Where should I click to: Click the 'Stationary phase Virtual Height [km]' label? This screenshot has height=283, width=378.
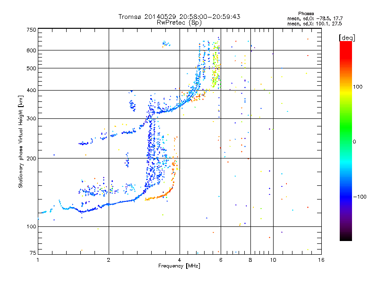click(21, 142)
